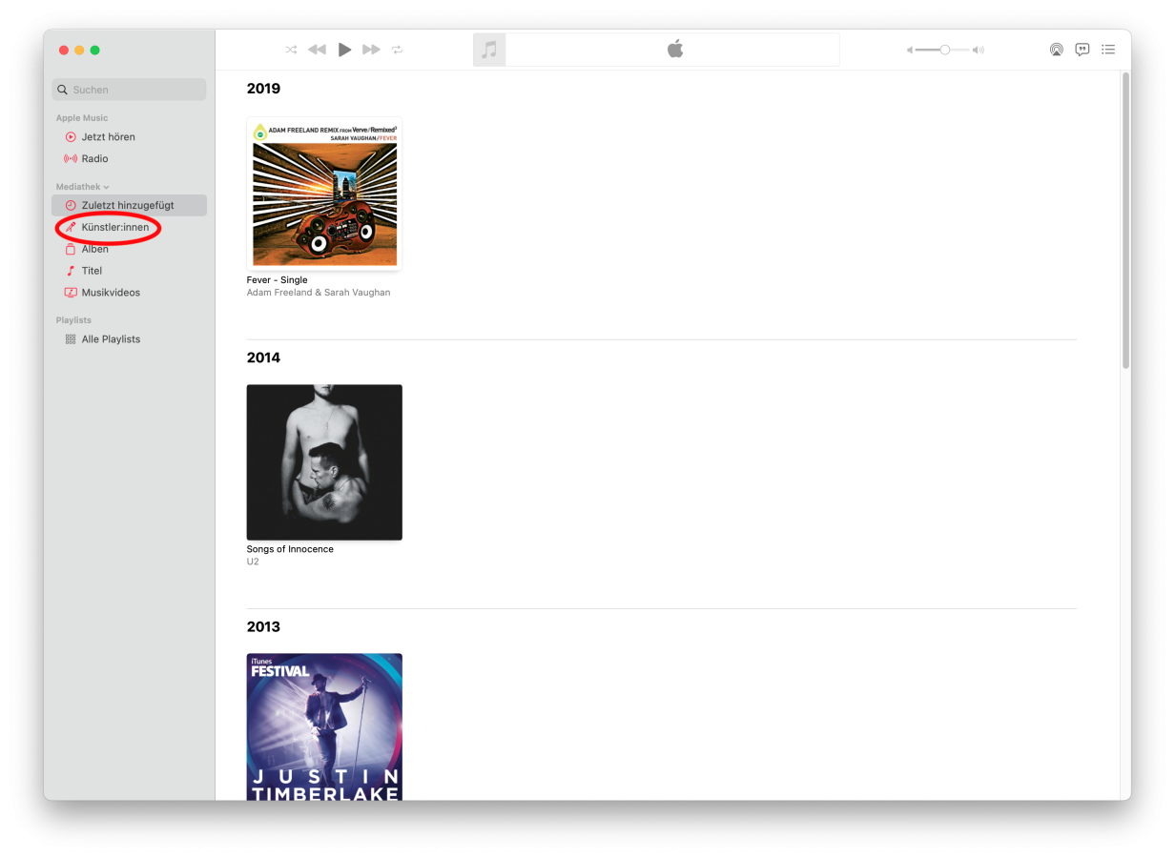This screenshot has height=858, width=1175.
Task: Click the Jetzt hören play-circle icon
Action: [70, 137]
